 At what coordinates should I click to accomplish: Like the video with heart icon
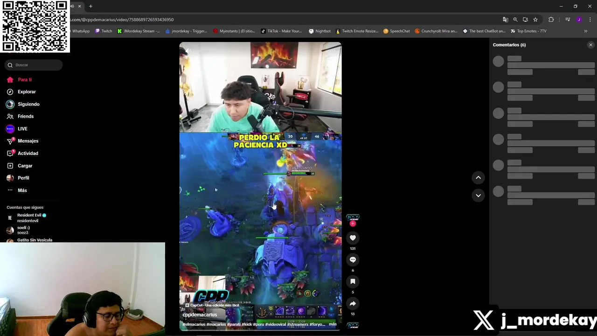pyautogui.click(x=353, y=238)
